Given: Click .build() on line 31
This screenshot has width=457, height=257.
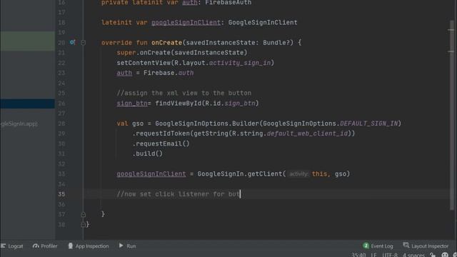Looking at the screenshot, I should [148, 153].
